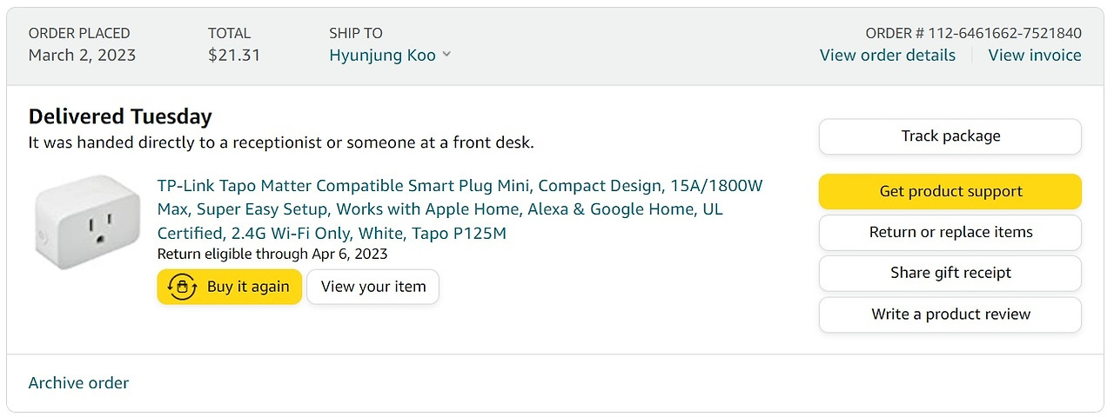Click Write a product review

point(950,314)
